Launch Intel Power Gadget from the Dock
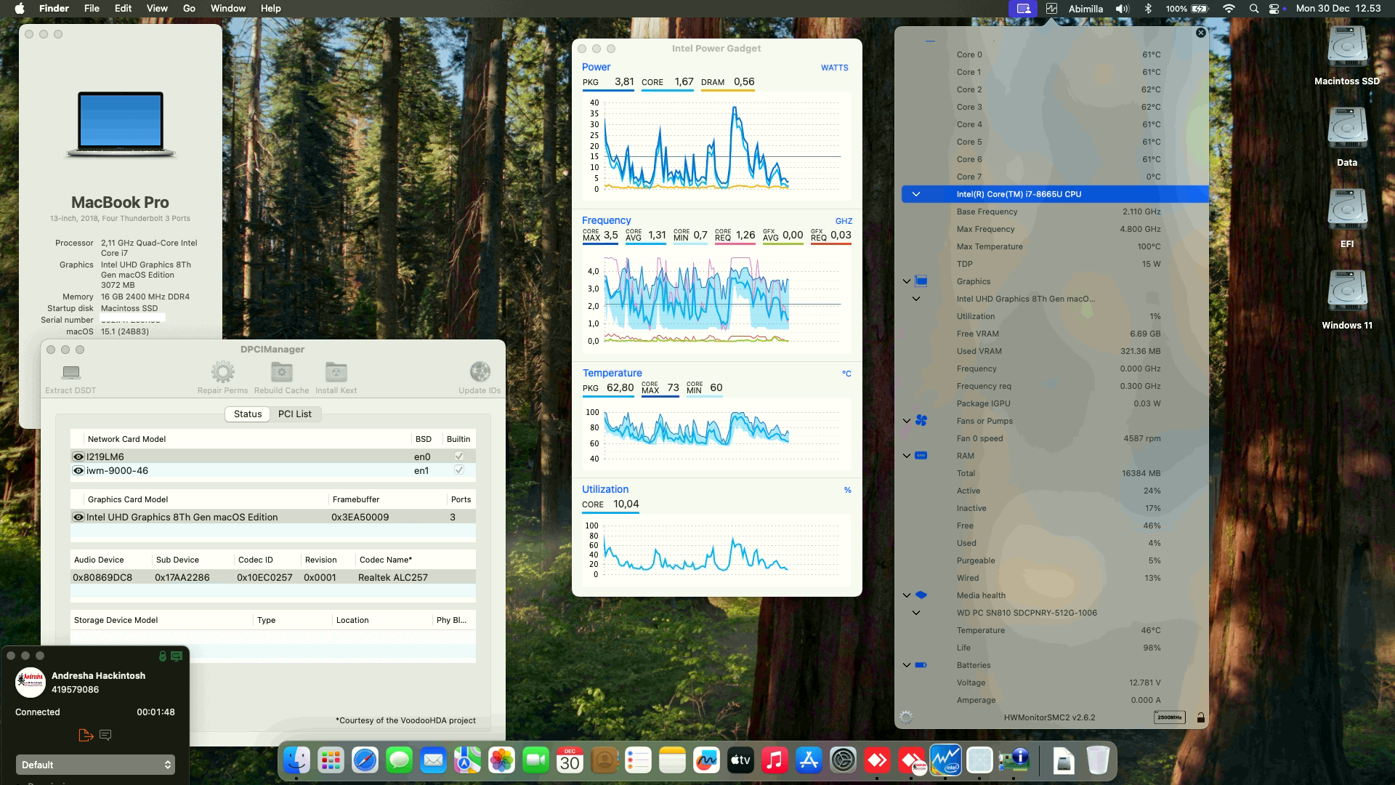Screen dimensions: 1395x785 tap(947, 760)
